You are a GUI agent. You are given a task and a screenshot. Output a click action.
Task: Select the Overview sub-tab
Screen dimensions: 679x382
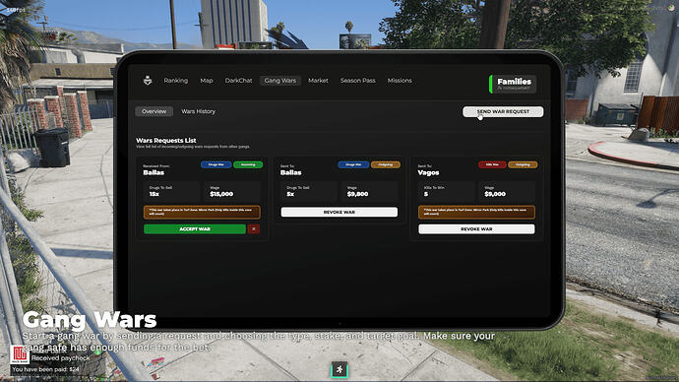click(x=154, y=111)
